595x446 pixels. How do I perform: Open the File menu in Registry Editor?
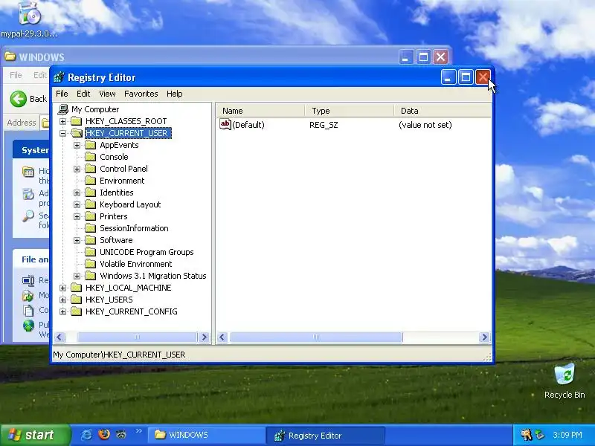pos(62,94)
